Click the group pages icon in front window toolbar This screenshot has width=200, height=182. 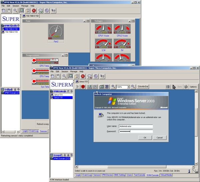tap(77, 76)
